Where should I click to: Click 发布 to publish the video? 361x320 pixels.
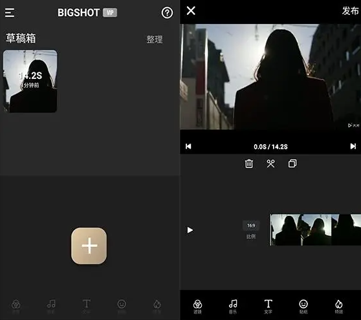click(350, 11)
